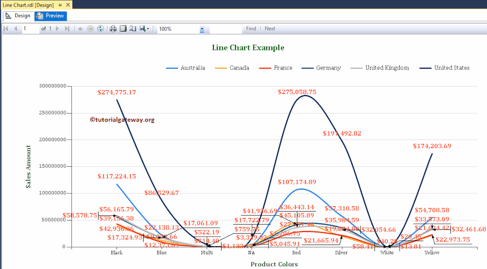Click the Multi category axis label

point(207,252)
